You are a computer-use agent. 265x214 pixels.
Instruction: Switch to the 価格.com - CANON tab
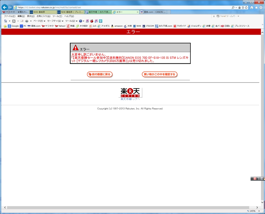153,12
